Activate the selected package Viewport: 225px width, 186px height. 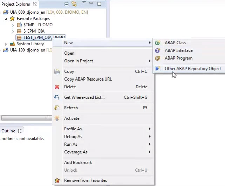[x=71, y=118]
